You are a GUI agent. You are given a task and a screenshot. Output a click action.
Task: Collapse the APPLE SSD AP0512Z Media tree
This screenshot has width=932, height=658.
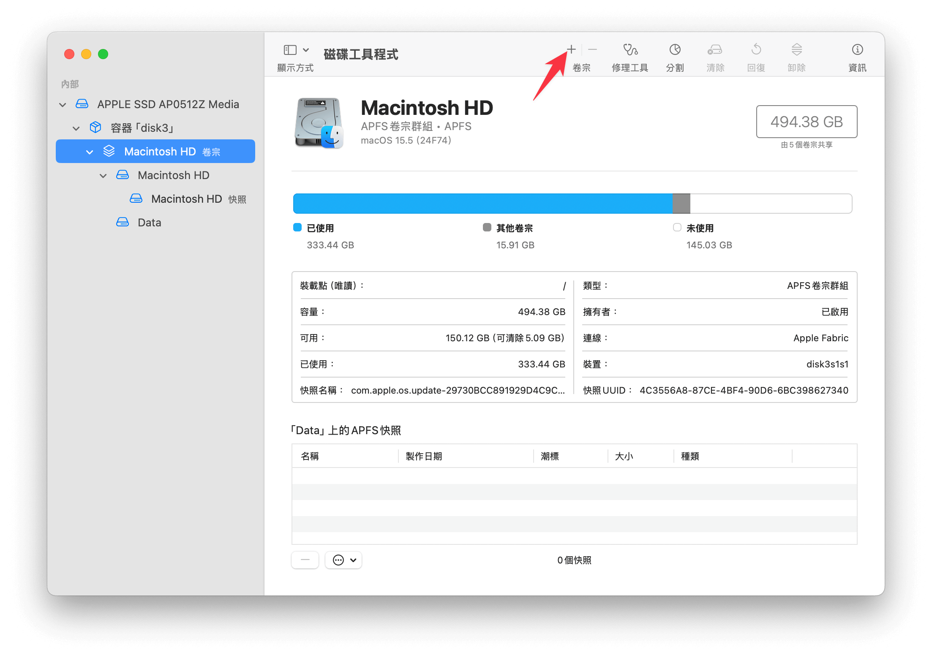pyautogui.click(x=63, y=105)
